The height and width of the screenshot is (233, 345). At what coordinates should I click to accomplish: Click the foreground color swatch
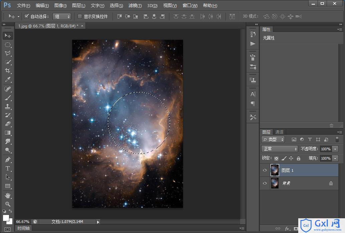pos(6,218)
